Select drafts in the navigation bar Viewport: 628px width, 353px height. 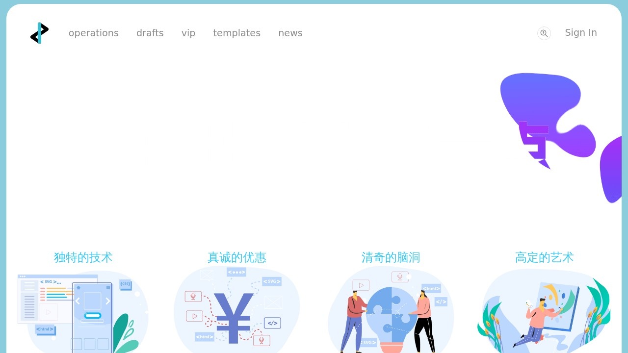click(x=150, y=33)
